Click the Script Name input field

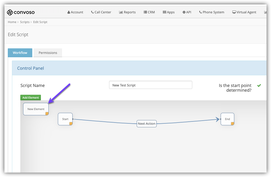(x=151, y=85)
